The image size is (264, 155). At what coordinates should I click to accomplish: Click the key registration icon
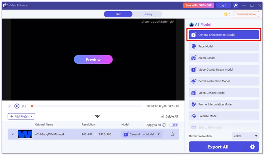(x=236, y=5)
